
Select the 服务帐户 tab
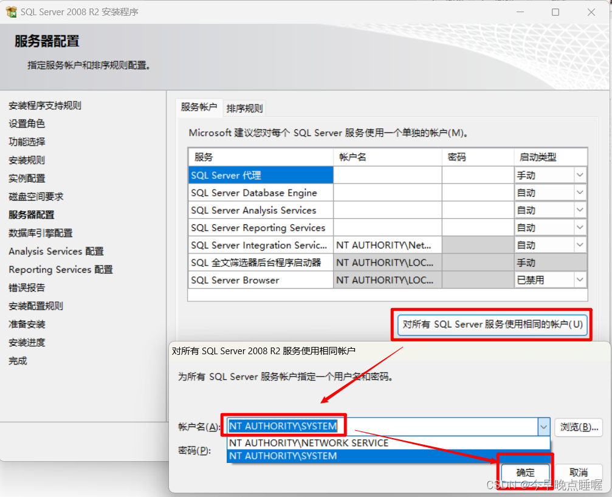(x=199, y=107)
